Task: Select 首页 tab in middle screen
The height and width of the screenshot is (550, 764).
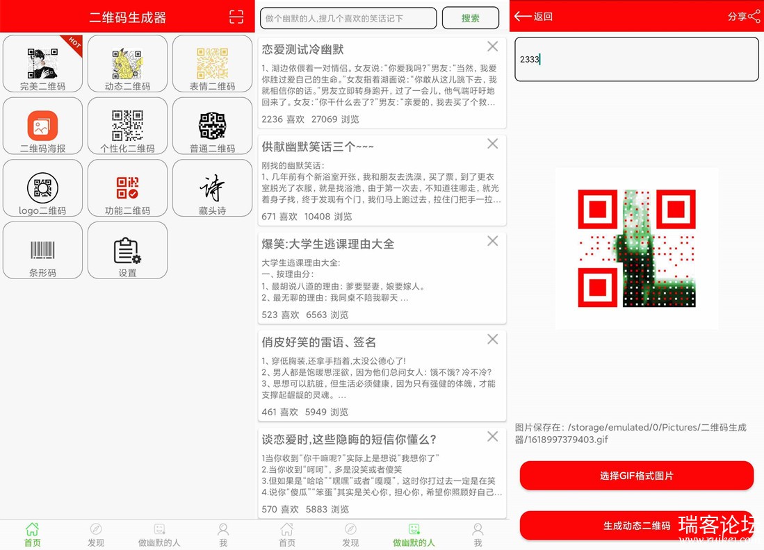Action: pyautogui.click(x=287, y=535)
